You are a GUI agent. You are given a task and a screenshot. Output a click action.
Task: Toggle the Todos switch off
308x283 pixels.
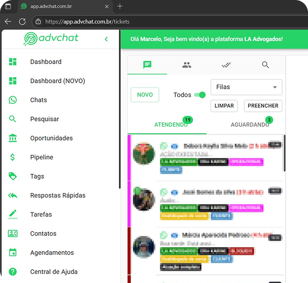click(x=200, y=95)
